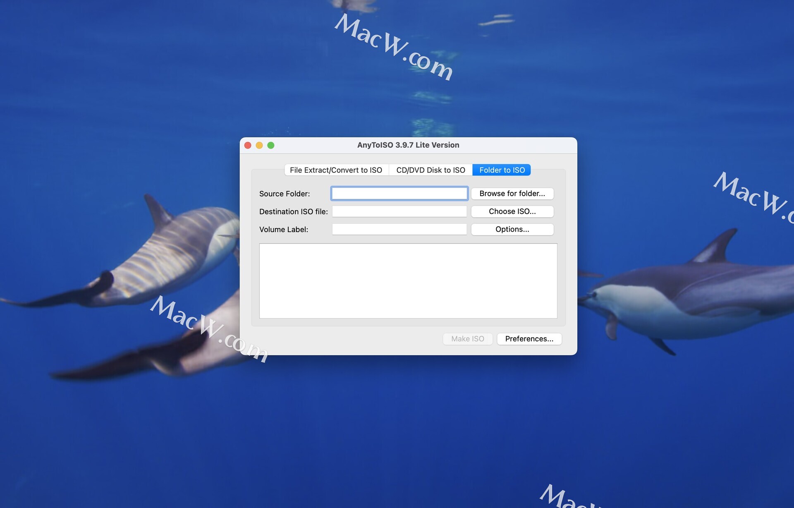Click the Destination ISO file: label
This screenshot has height=508, width=794.
coord(294,211)
